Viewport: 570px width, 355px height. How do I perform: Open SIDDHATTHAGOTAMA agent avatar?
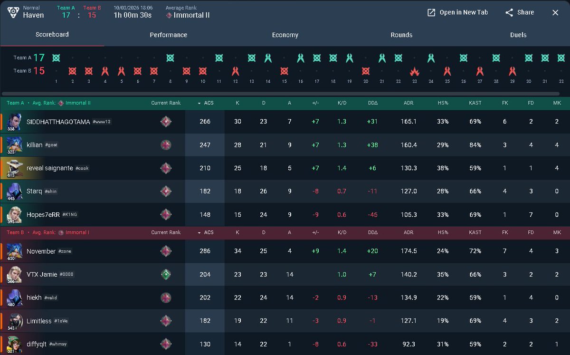click(14, 122)
